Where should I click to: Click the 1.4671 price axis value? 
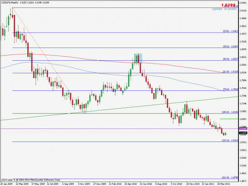243,181
